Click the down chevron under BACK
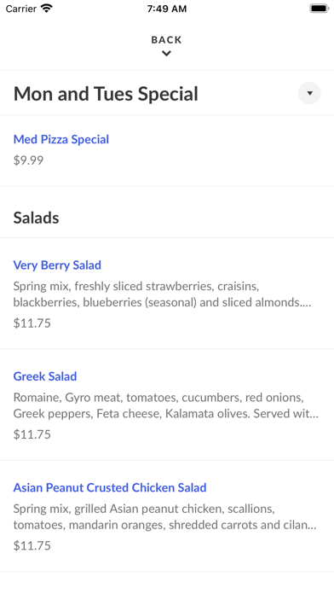334x594 pixels. 166,54
